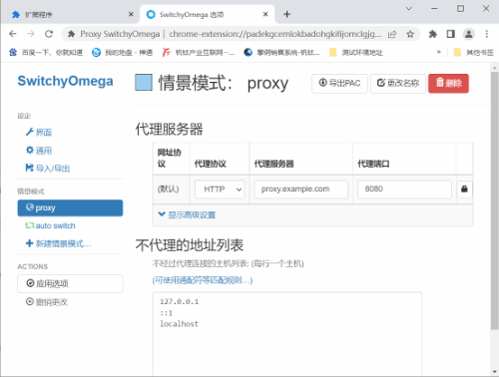The height and width of the screenshot is (377, 499).
Task: Click the proxy port 8080 field
Action: tap(404, 189)
